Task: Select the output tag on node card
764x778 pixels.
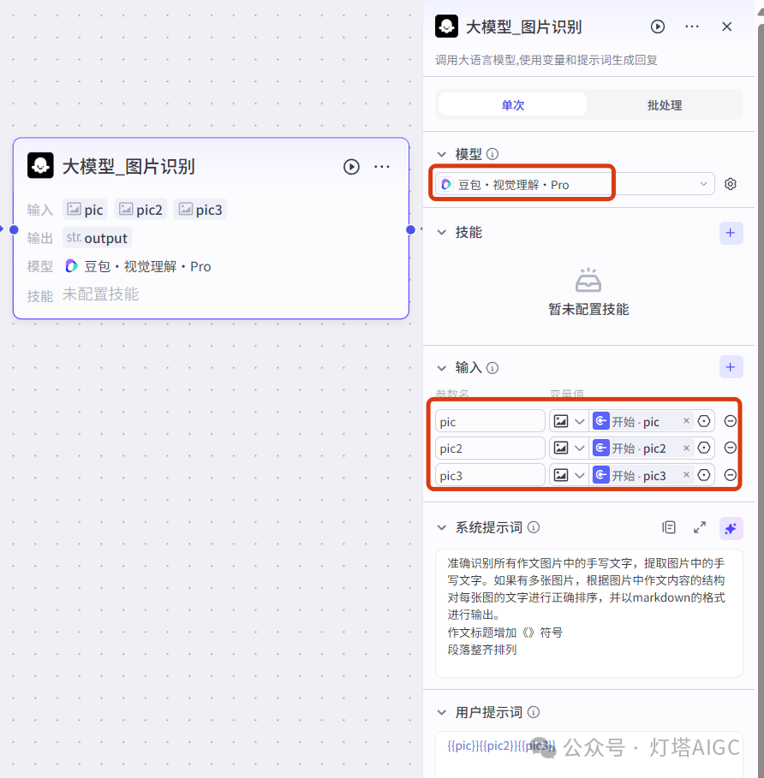Action: click(97, 238)
